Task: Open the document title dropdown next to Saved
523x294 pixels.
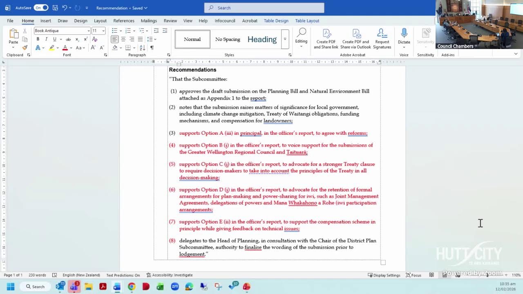Action: 145,8
